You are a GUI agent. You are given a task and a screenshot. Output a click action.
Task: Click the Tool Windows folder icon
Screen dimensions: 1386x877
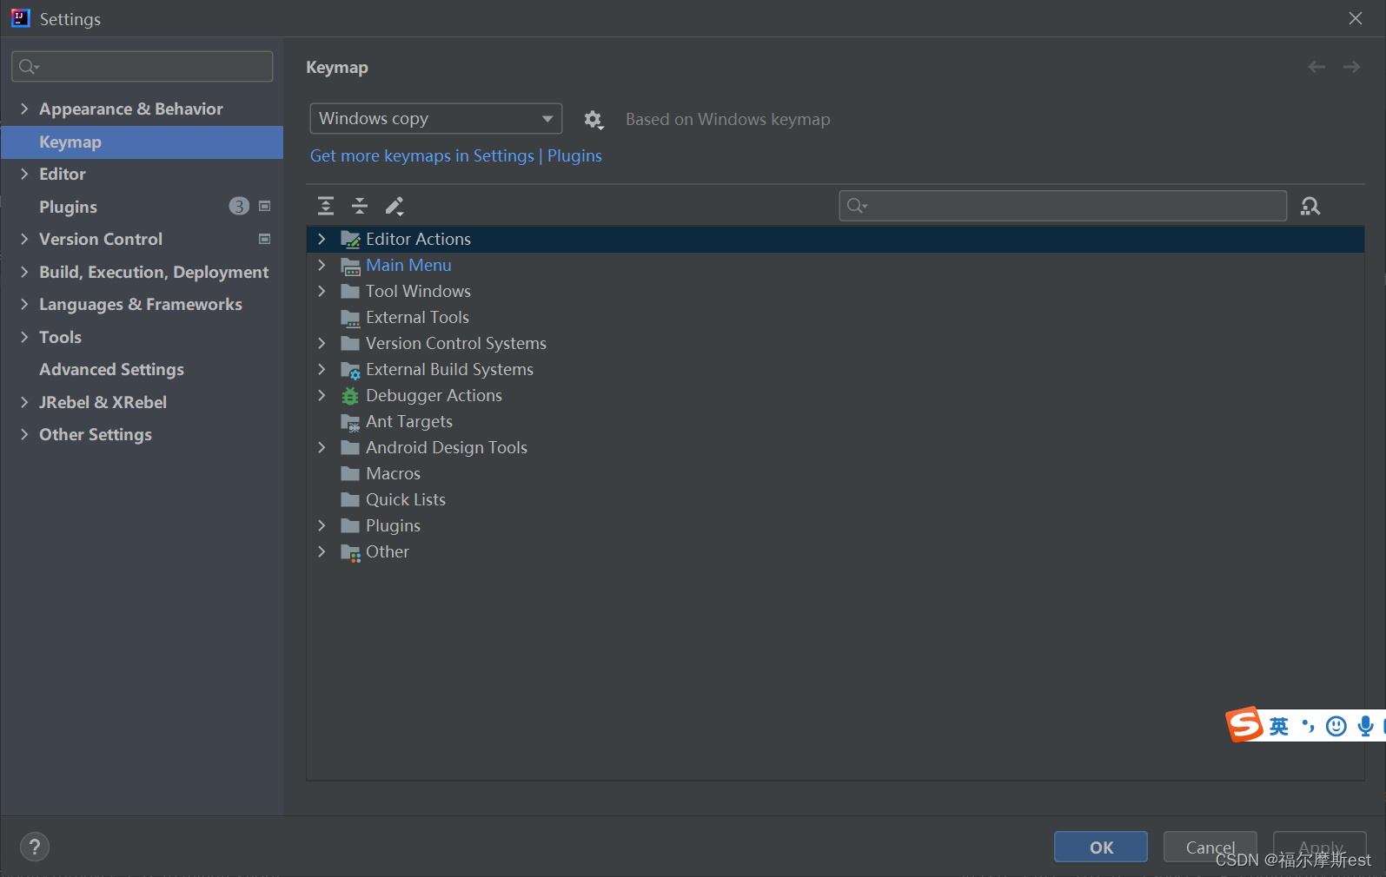pos(350,291)
